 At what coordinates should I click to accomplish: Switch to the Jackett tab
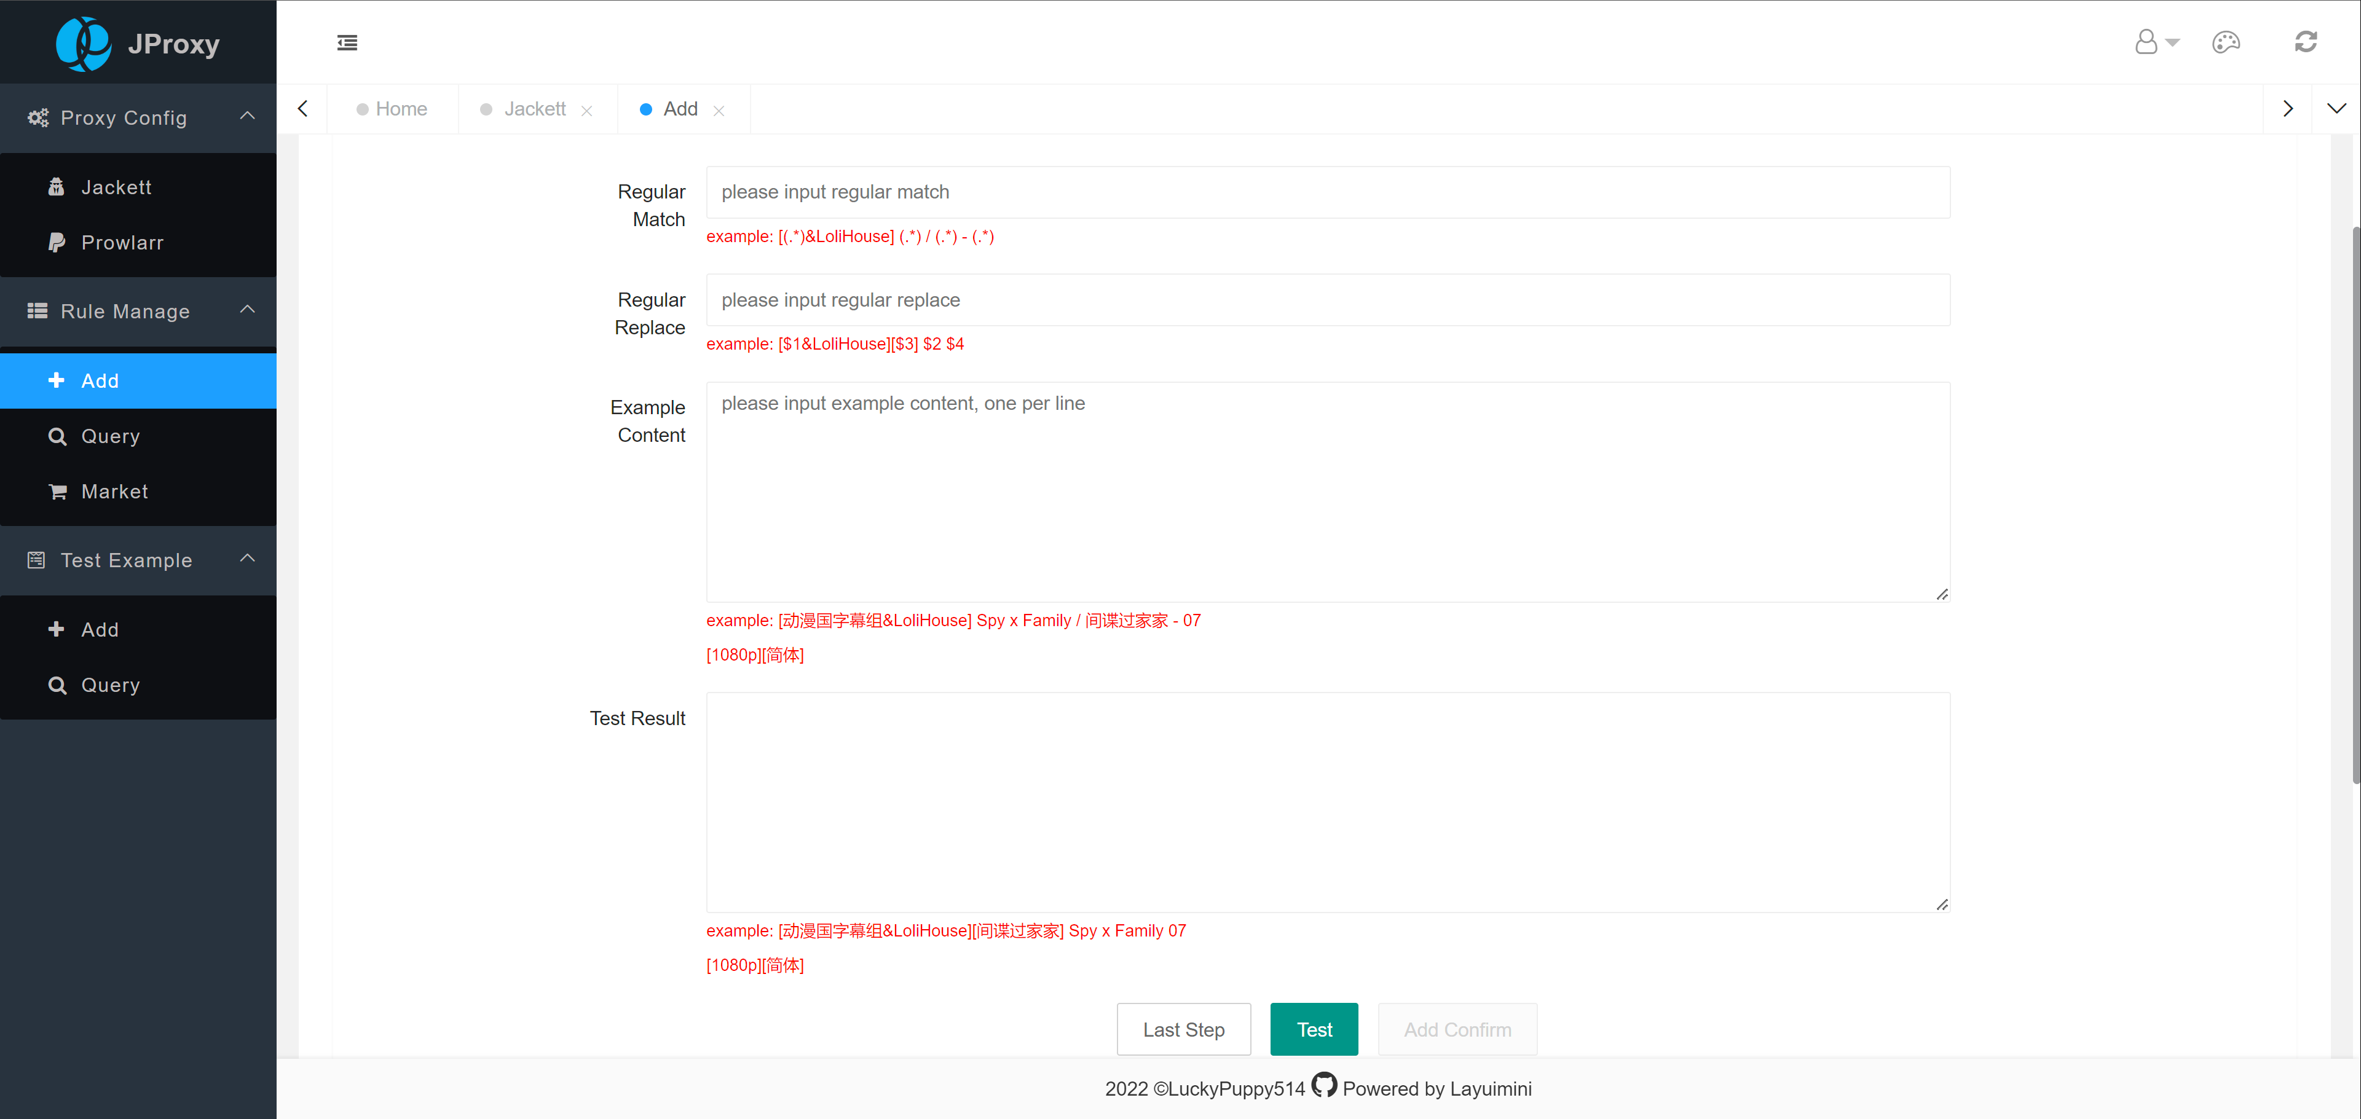pyautogui.click(x=534, y=109)
